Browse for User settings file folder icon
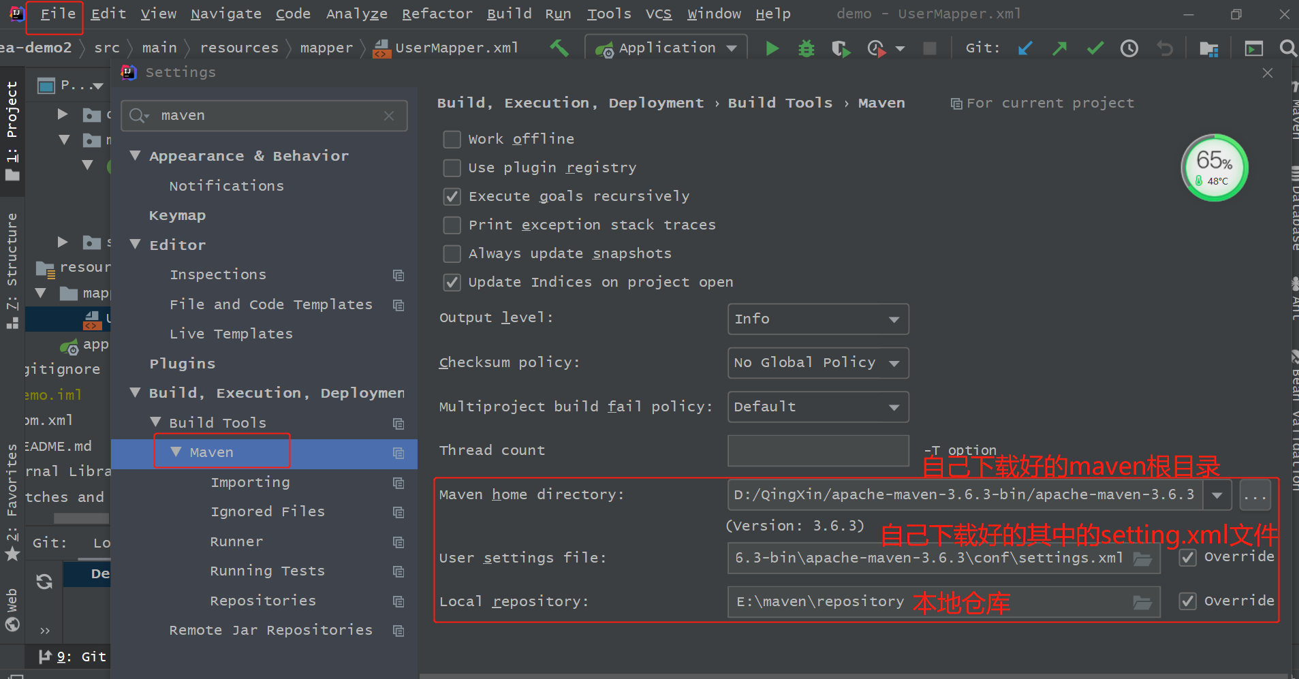Screen dimensions: 1299x679 (1142, 558)
